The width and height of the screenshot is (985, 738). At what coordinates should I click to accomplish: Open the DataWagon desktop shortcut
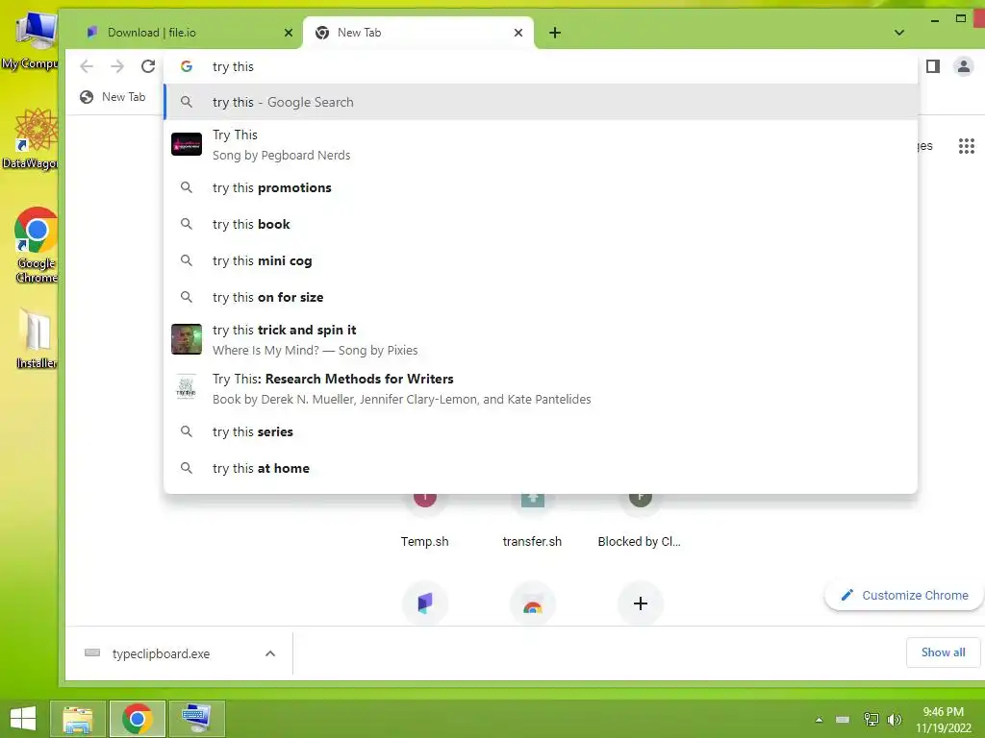point(32,138)
